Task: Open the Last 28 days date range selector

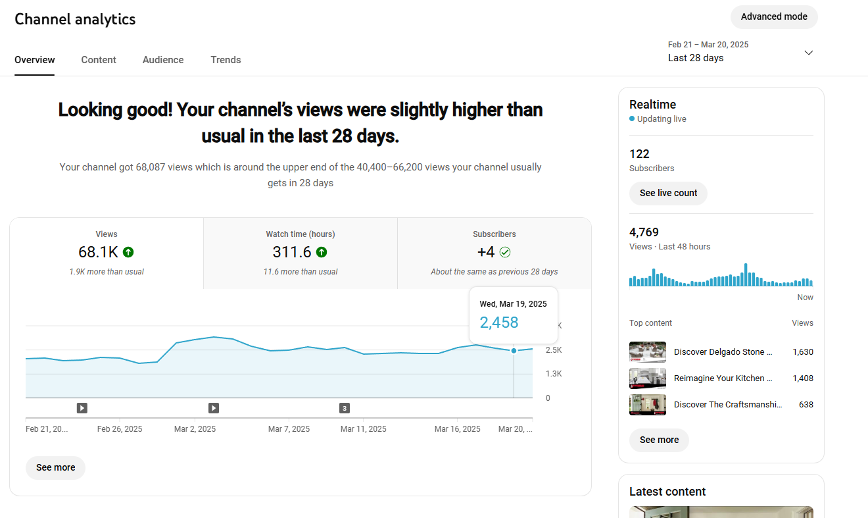Action: [741, 52]
